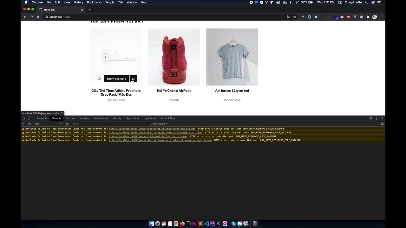
Task: Open the Performance tab in DevTools
Action: click(x=101, y=118)
